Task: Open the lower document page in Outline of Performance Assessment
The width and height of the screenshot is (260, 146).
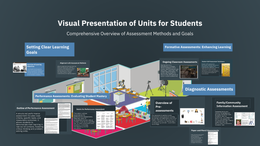Action: click(52, 126)
